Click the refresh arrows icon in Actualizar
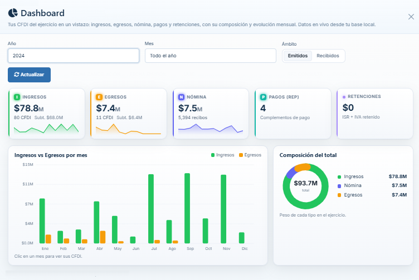419x280 pixels. (x=17, y=75)
